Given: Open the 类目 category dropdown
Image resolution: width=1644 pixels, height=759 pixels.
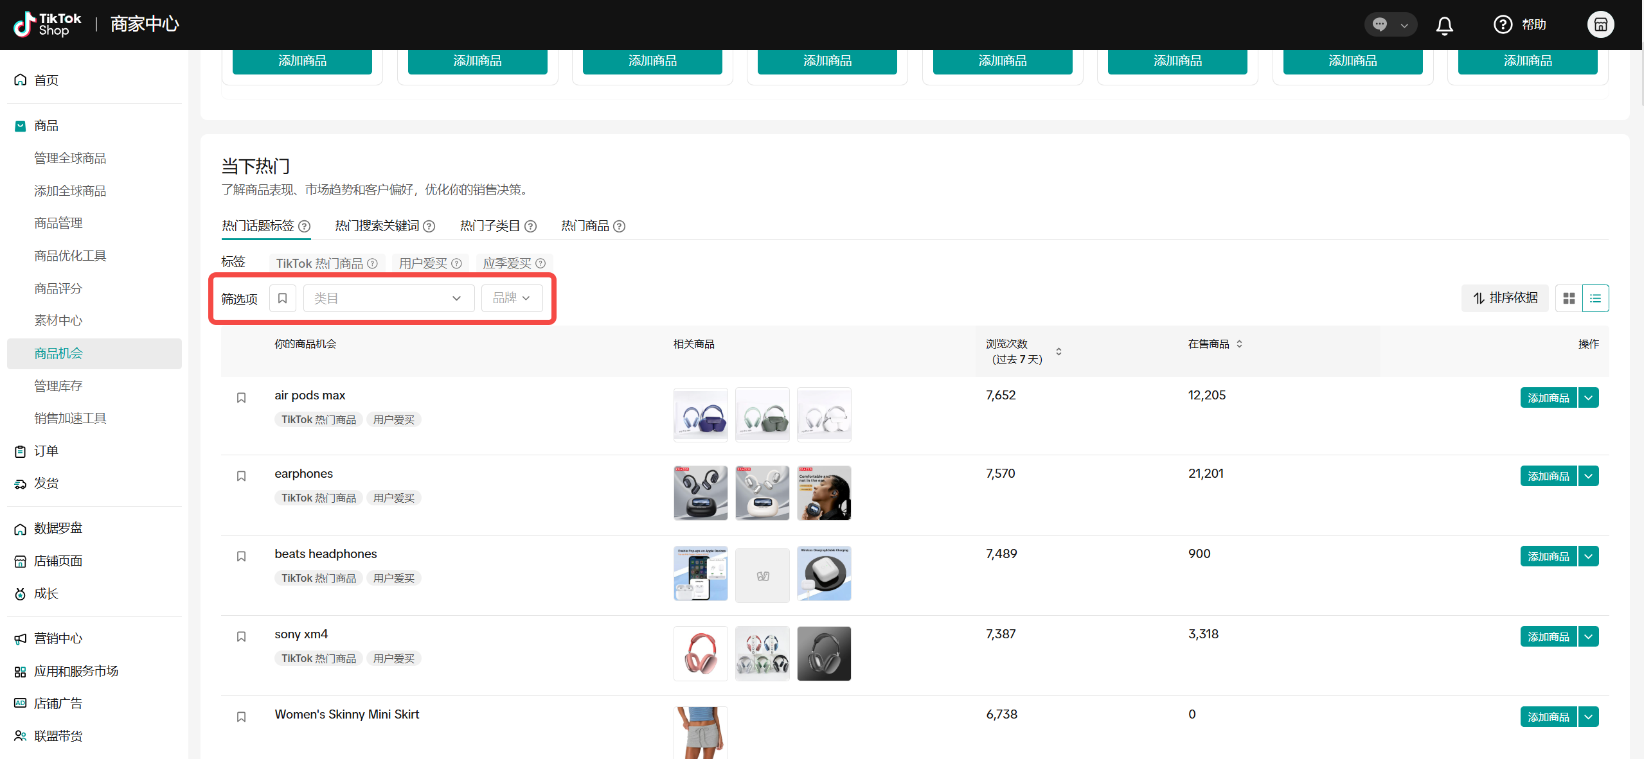Looking at the screenshot, I should tap(388, 299).
